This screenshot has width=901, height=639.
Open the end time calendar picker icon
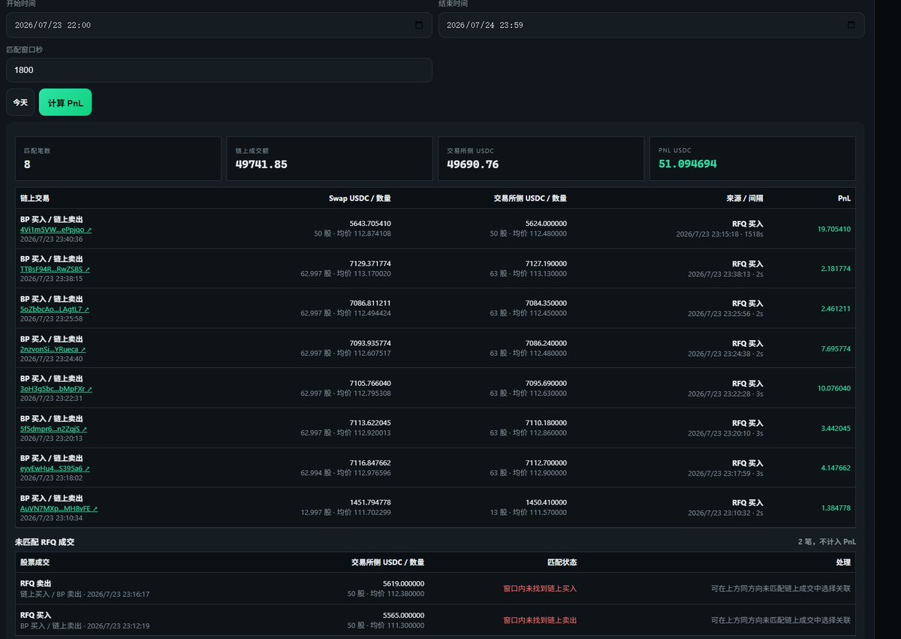[x=851, y=25]
